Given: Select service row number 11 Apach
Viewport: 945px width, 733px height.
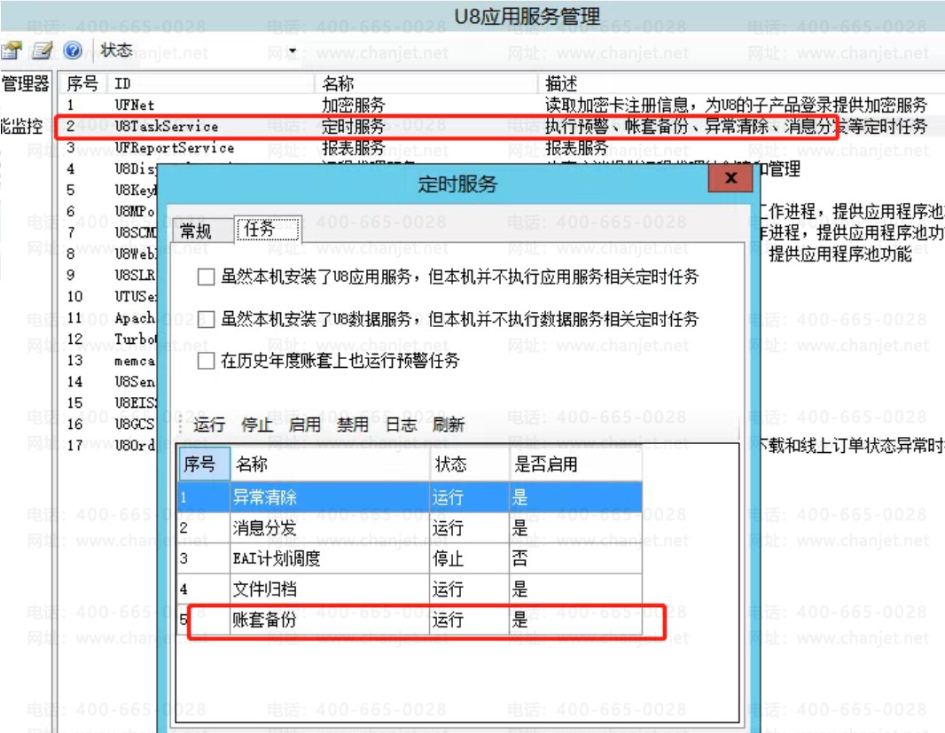Looking at the screenshot, I should [108, 317].
